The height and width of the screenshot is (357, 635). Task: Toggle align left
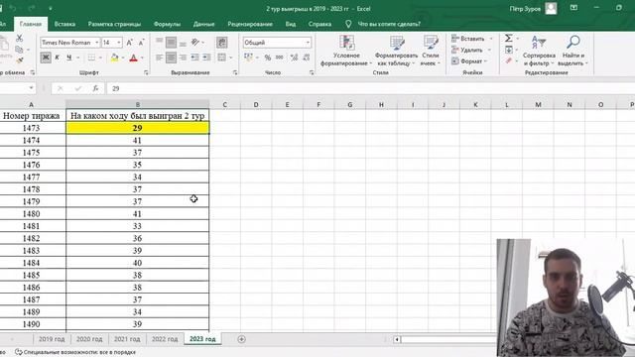point(159,58)
